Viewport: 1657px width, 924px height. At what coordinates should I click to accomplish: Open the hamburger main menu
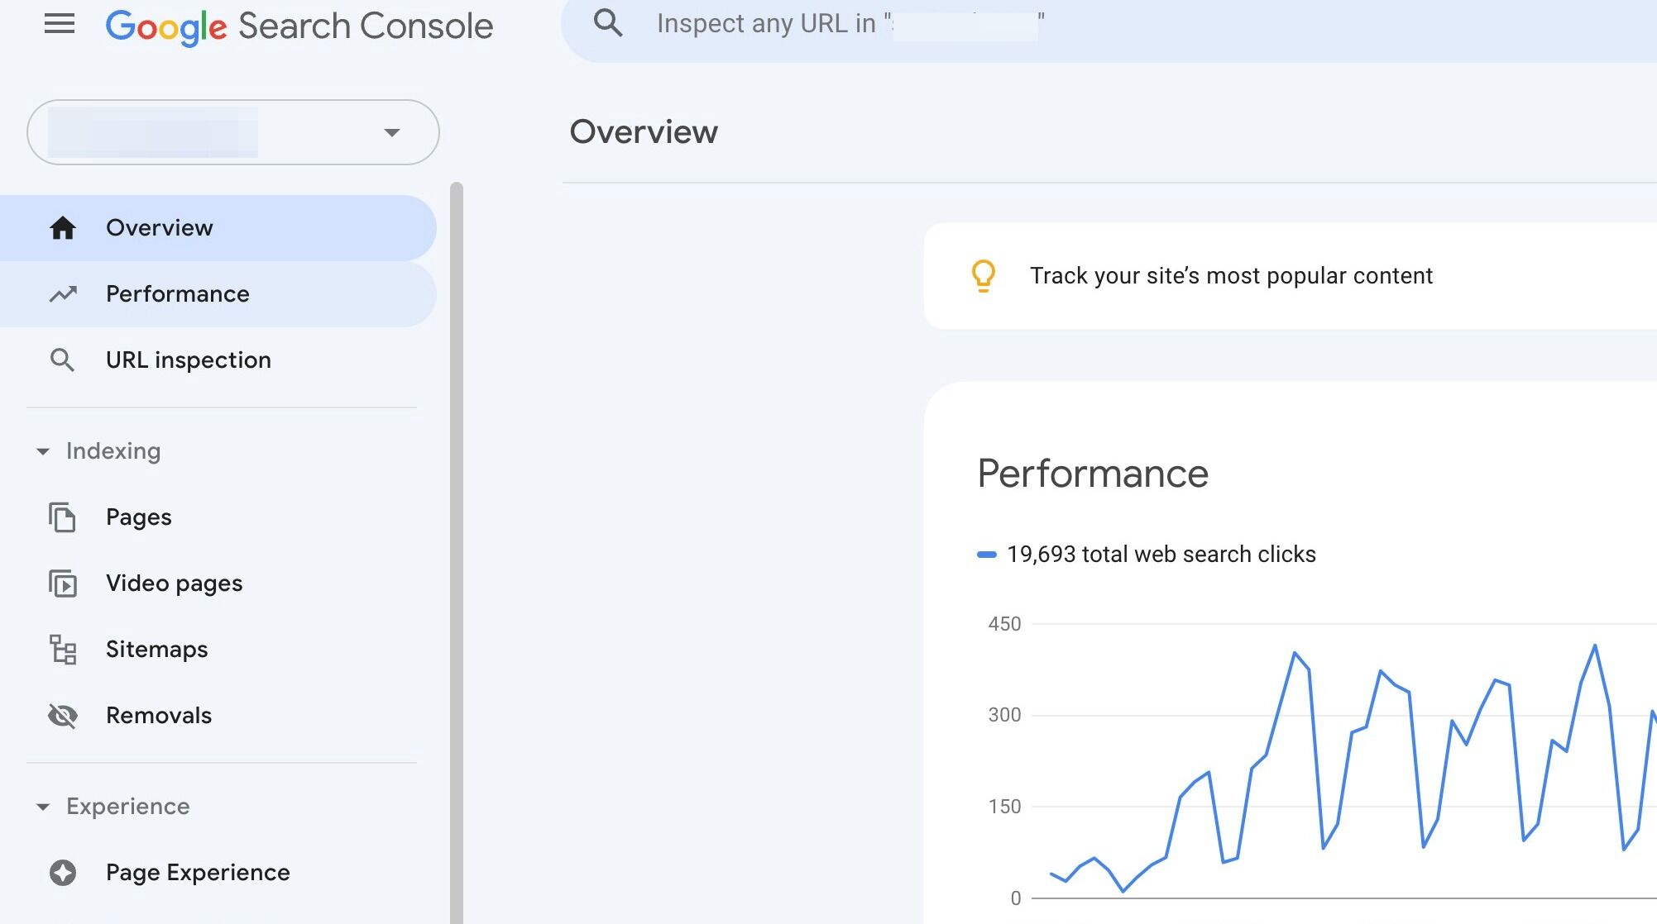[60, 24]
